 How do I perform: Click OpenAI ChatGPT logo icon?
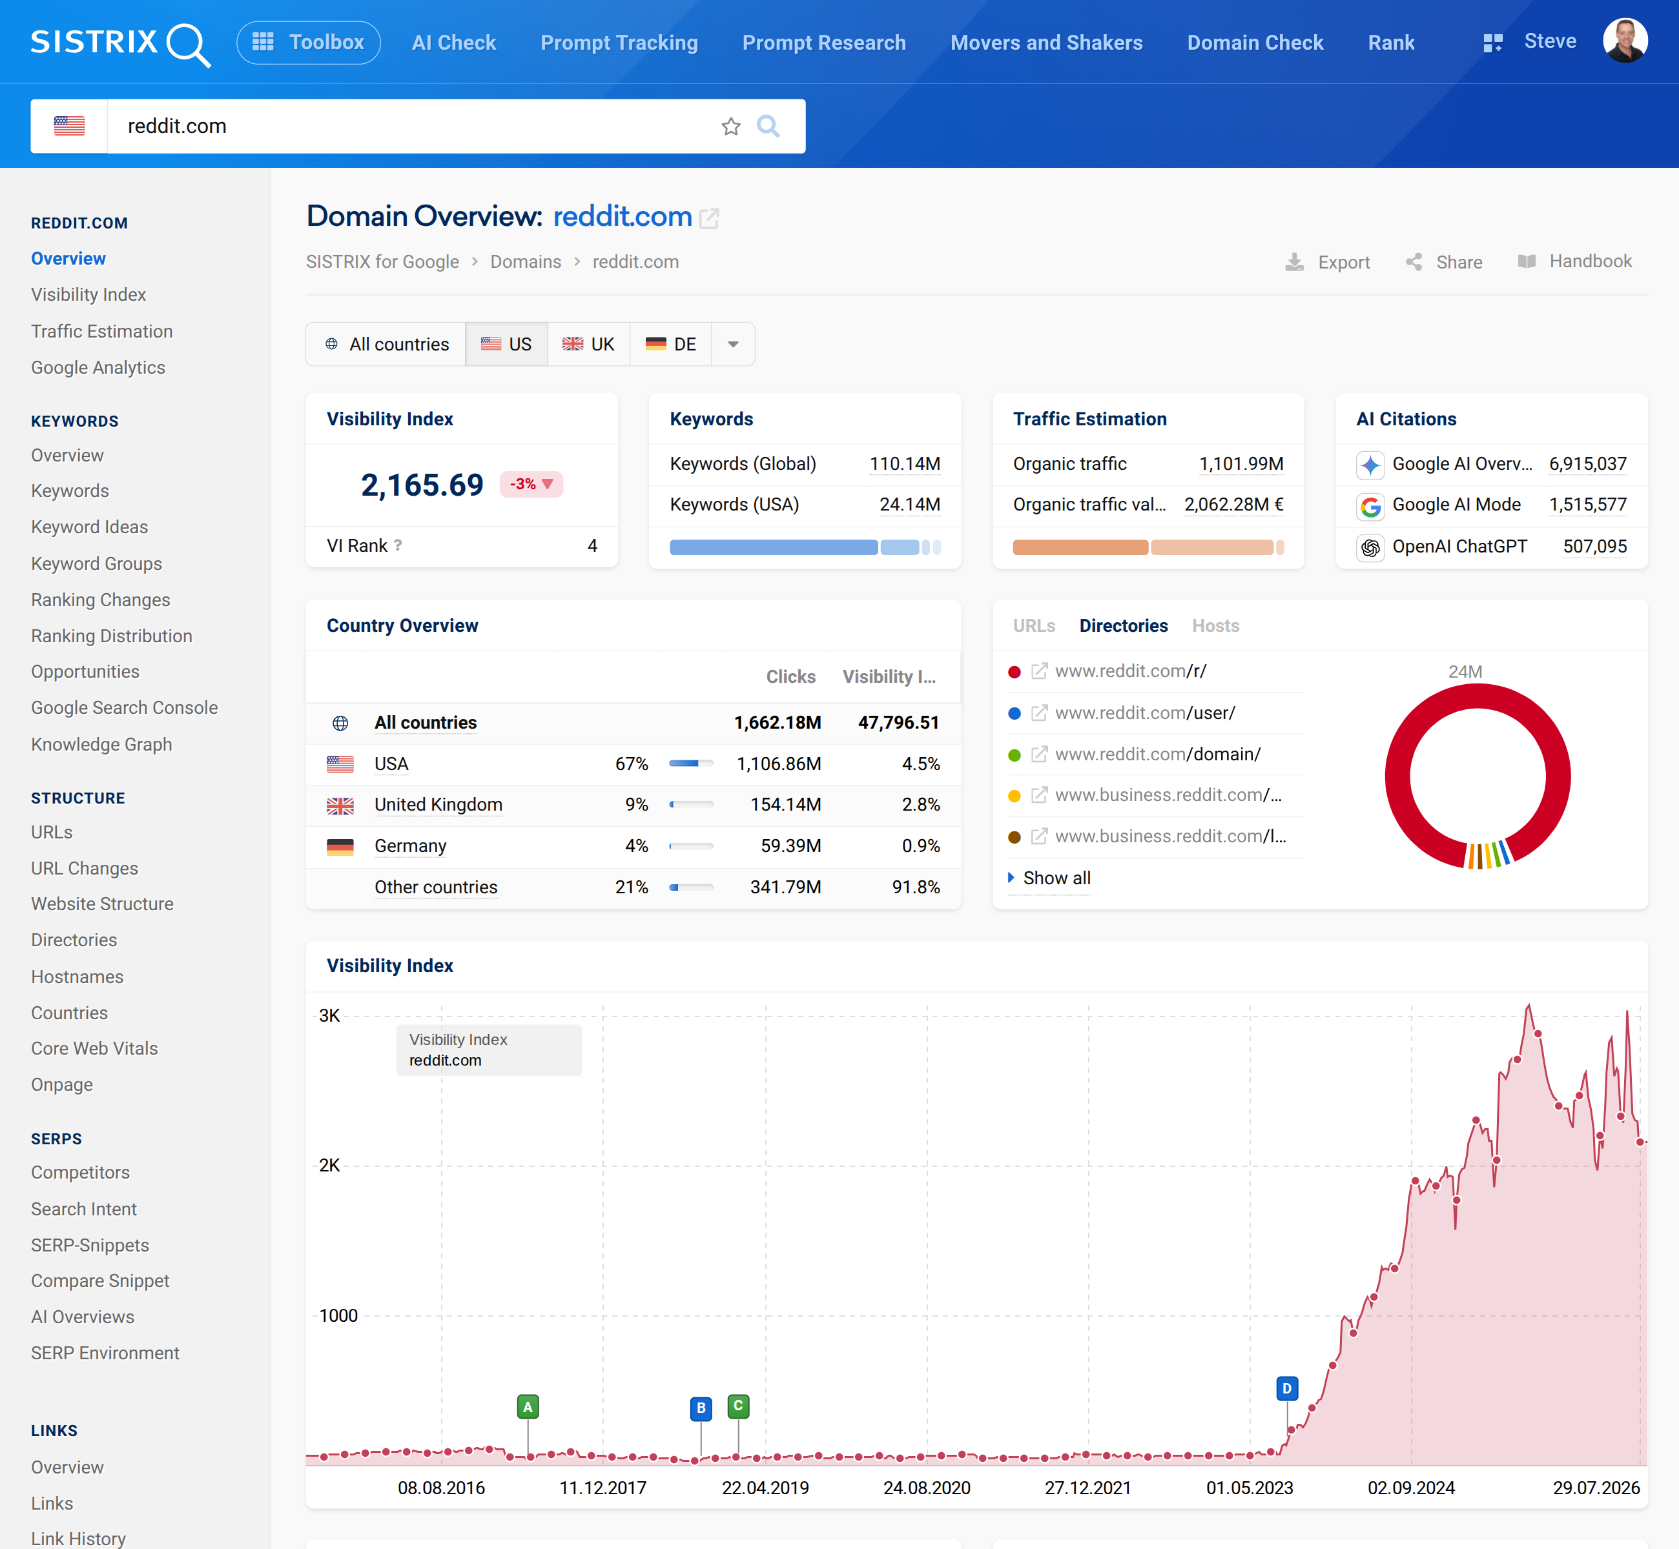(1370, 547)
